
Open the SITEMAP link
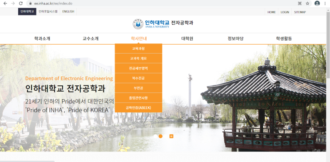300,12
